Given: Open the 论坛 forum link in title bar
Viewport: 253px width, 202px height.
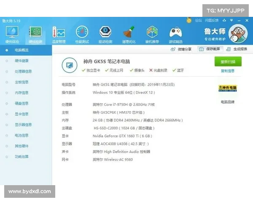Looking at the screenshot, I should coord(198,20).
